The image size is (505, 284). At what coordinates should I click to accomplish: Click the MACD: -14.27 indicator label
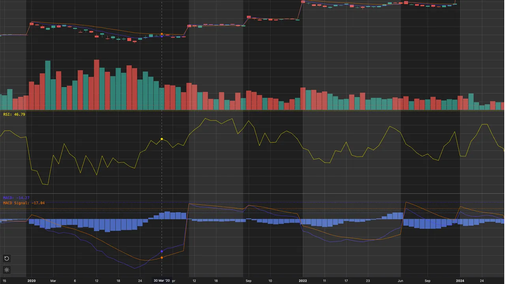pos(16,198)
